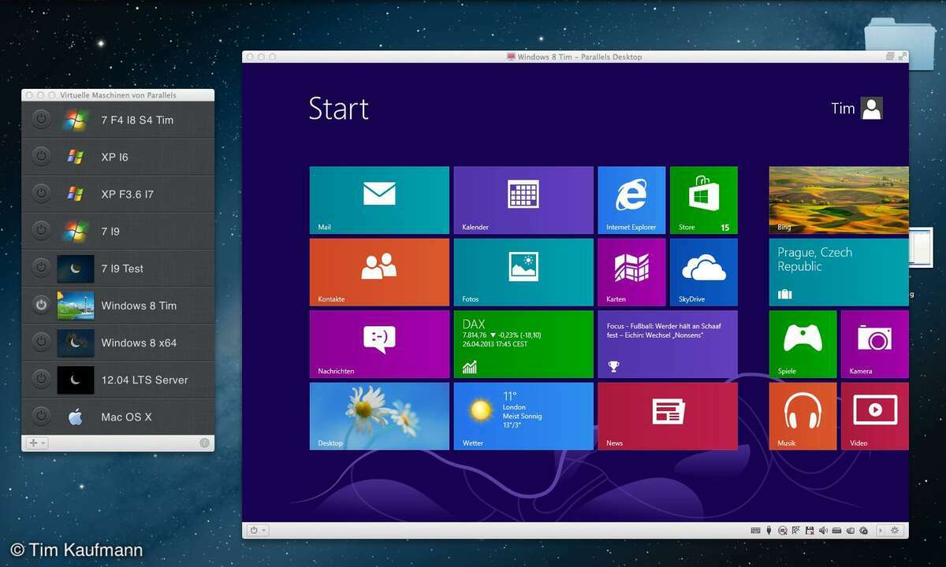Image resolution: width=946 pixels, height=567 pixels.
Task: Toggle power for 7 F4 I8 S4 Tim
Action: click(41, 120)
